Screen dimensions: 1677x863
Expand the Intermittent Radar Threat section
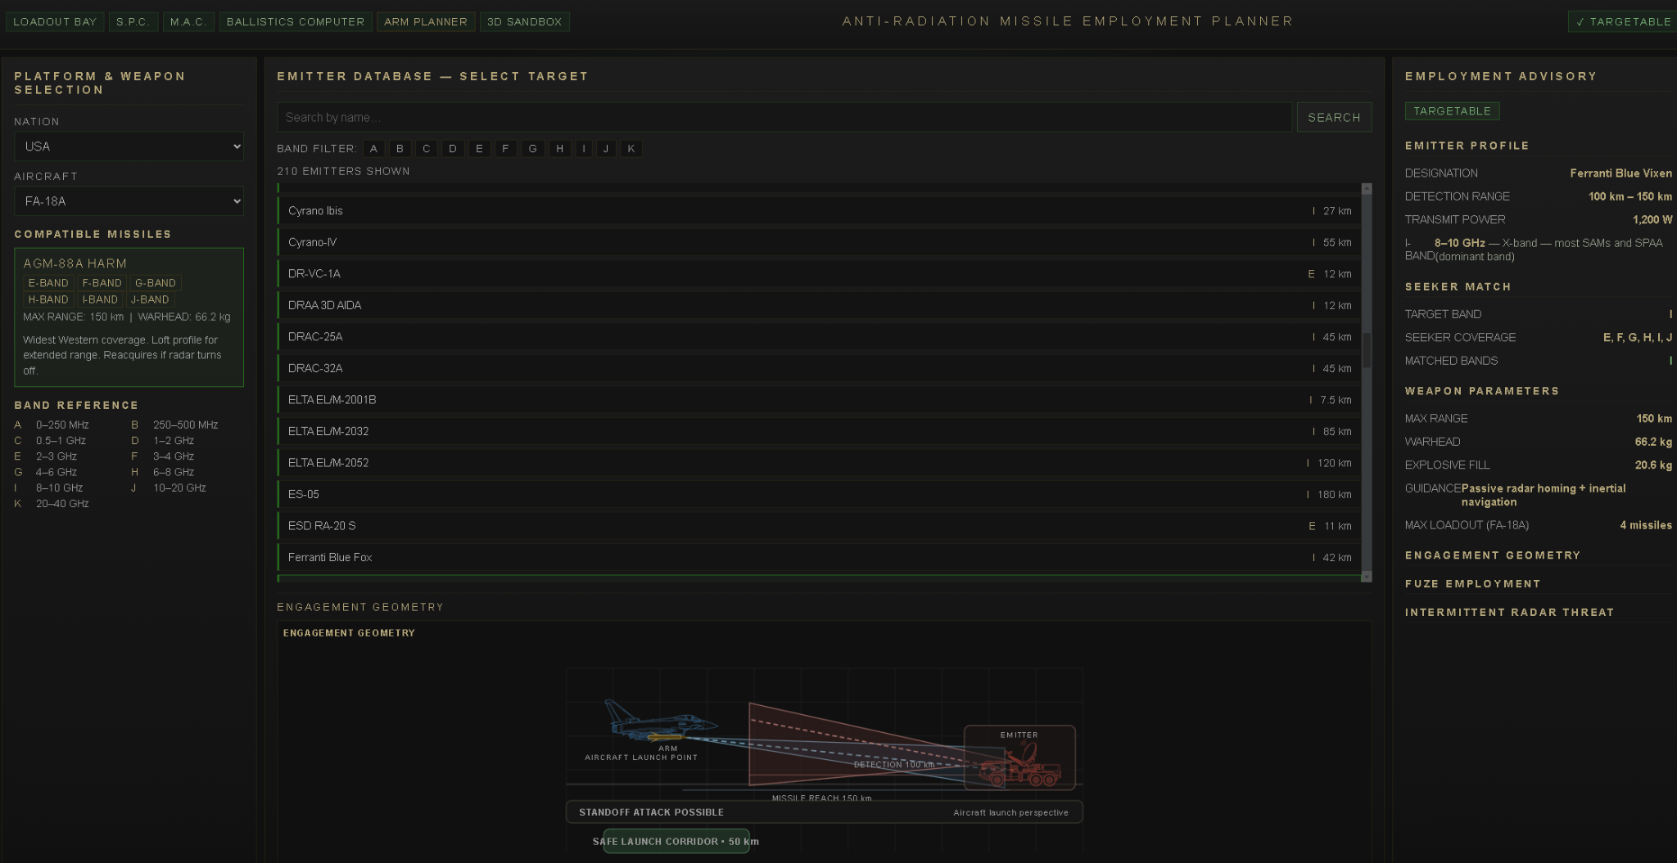pos(1510,613)
